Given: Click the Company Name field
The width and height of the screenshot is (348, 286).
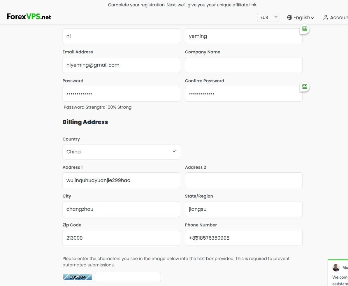Looking at the screenshot, I should tap(244, 65).
